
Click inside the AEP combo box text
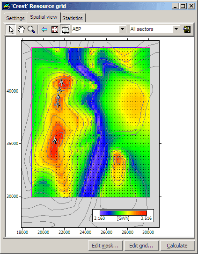[95, 29]
